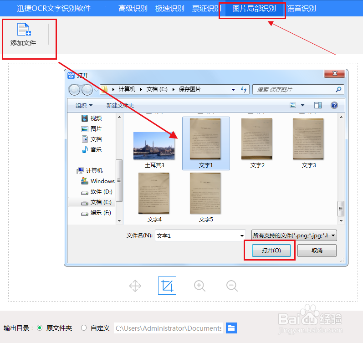Screen dimensions: 363x343
Task: Click the output directory path field
Action: 169,328
